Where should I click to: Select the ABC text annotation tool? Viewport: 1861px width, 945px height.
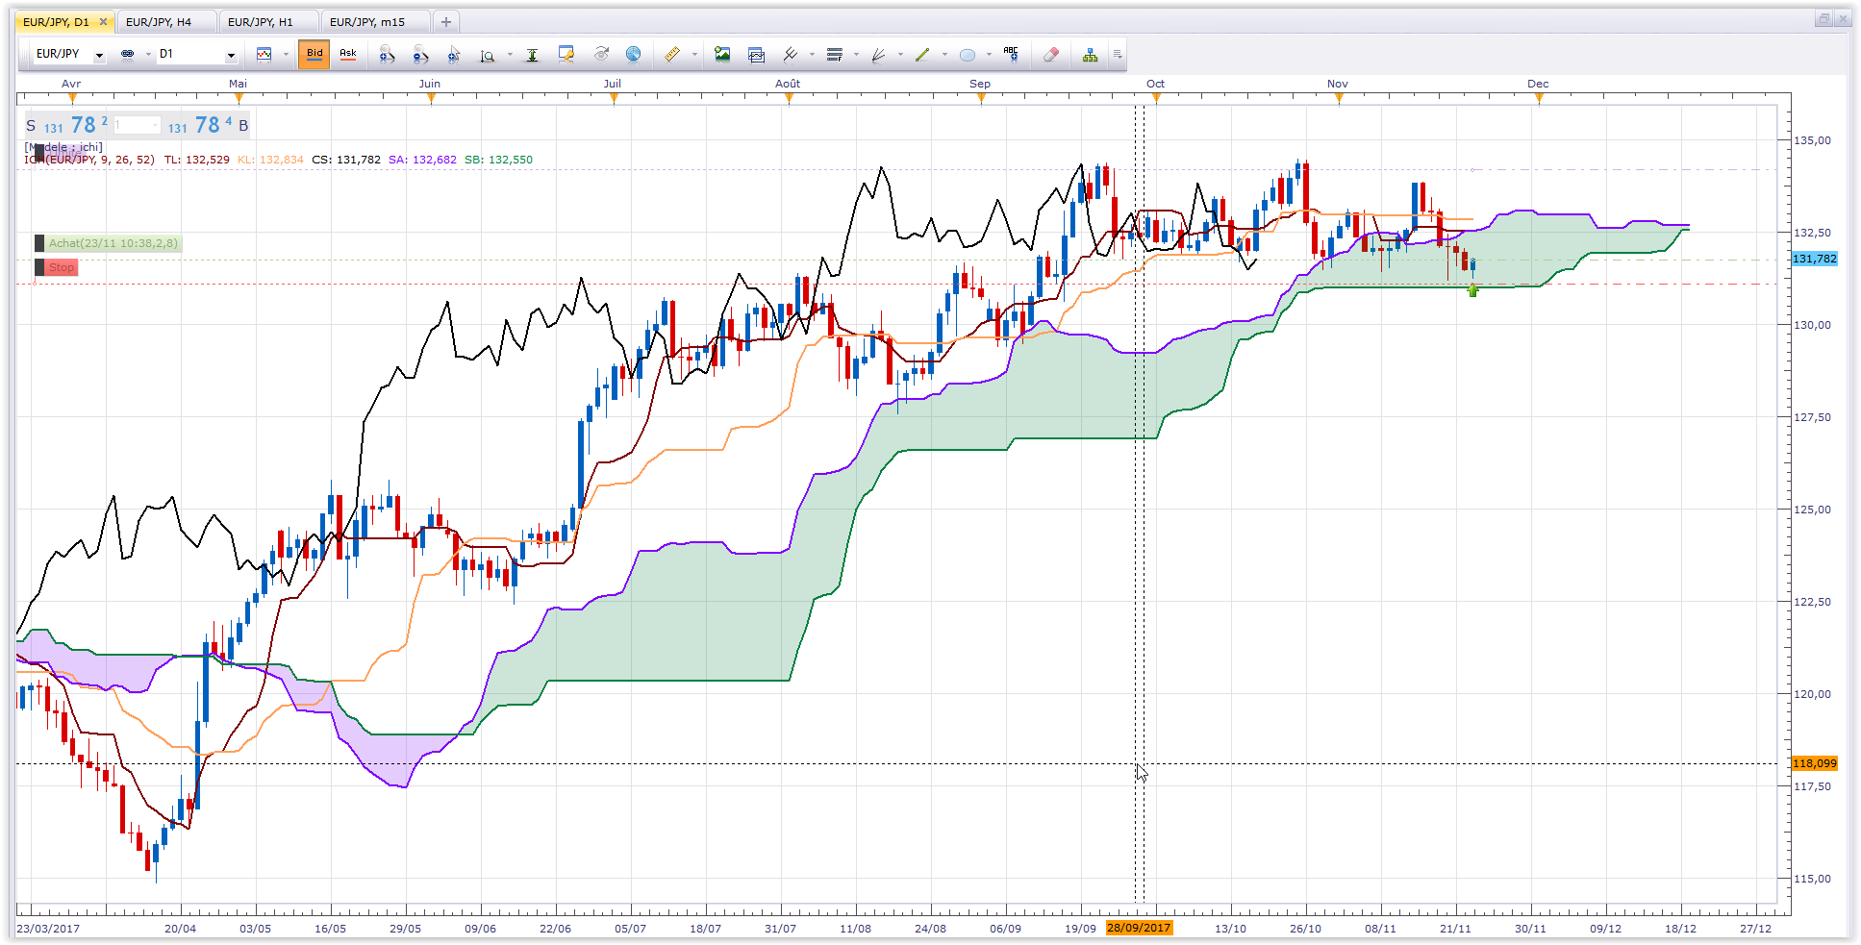pos(1011,55)
